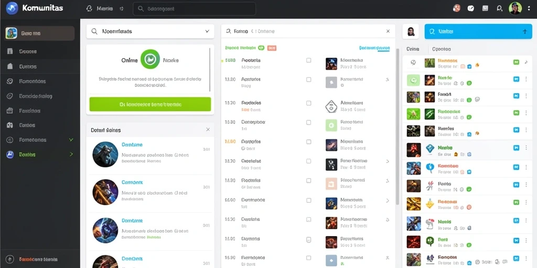Open the vertical dots menu beside profile avatar

tap(529, 8)
